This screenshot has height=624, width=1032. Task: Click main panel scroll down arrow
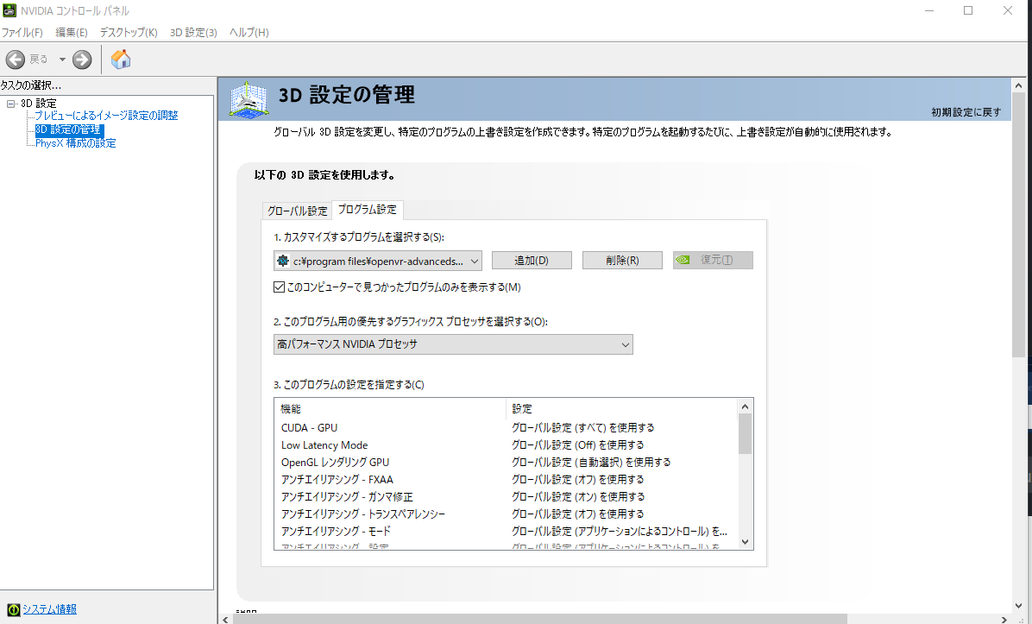click(x=1019, y=606)
